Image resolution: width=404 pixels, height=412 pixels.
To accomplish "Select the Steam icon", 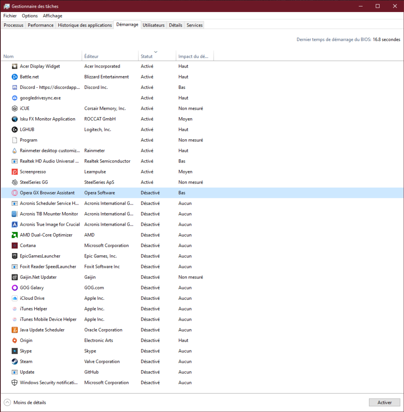I will click(15, 362).
